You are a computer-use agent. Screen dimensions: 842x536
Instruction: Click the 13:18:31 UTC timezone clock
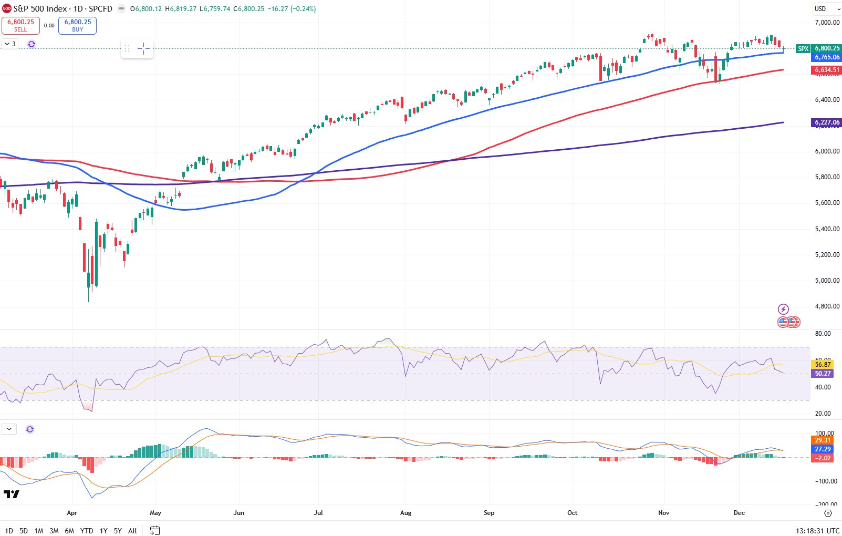tap(817, 531)
